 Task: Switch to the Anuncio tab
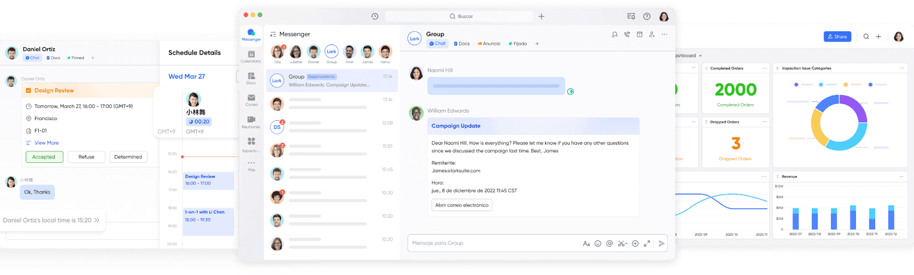coord(489,44)
